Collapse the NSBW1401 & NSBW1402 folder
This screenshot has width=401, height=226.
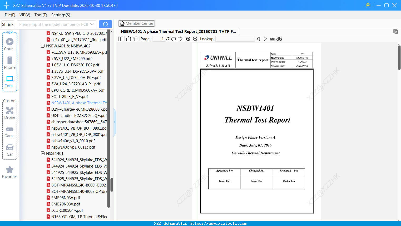pos(43,46)
